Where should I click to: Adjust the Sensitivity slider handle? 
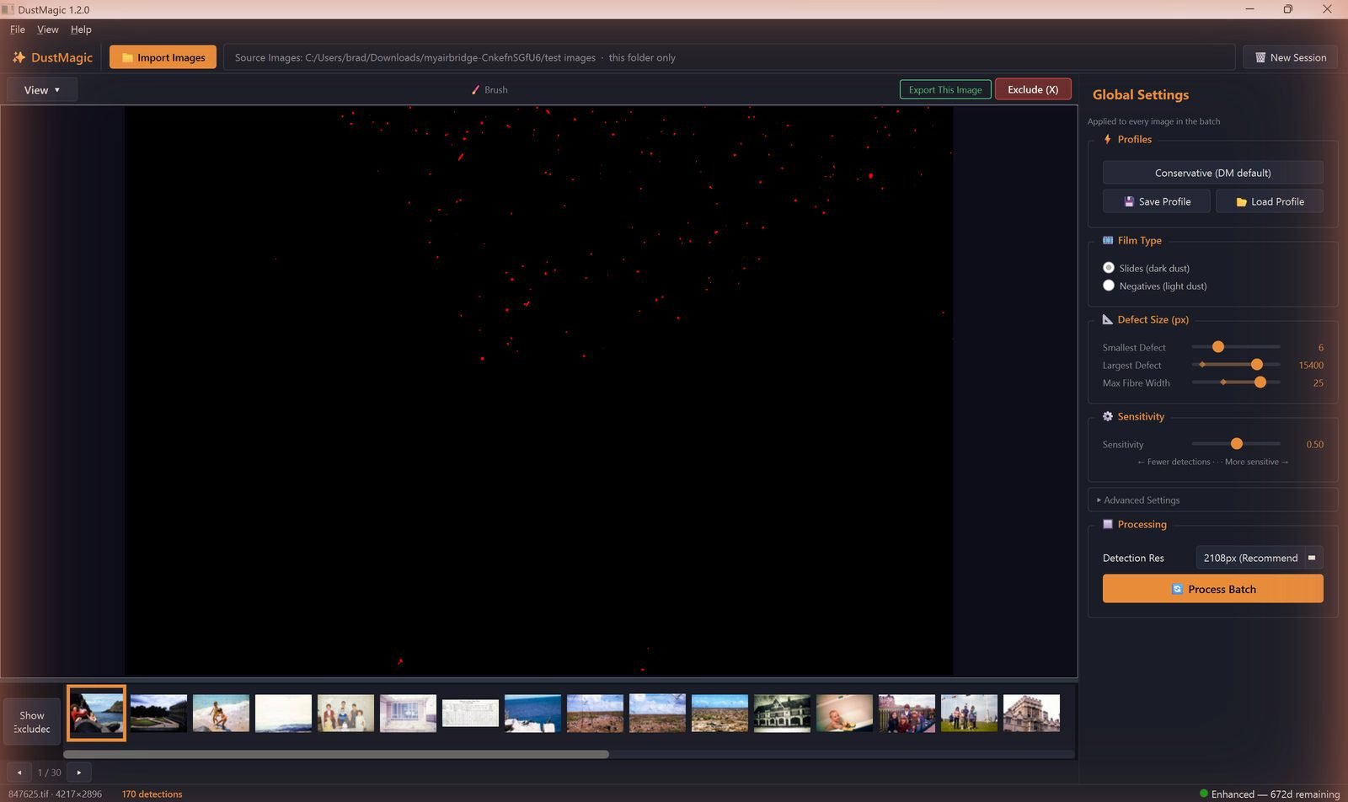click(x=1236, y=444)
